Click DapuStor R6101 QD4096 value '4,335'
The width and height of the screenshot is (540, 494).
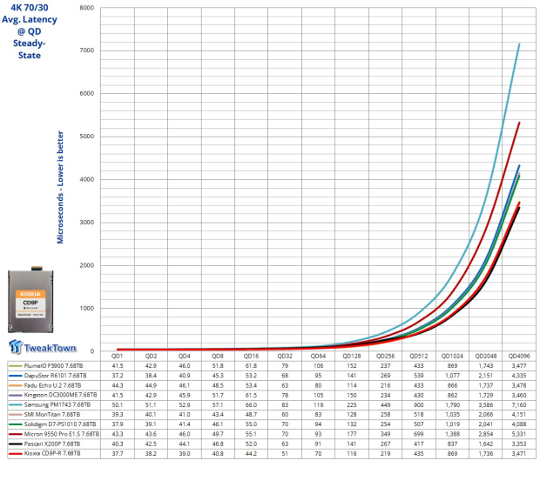tap(519, 376)
